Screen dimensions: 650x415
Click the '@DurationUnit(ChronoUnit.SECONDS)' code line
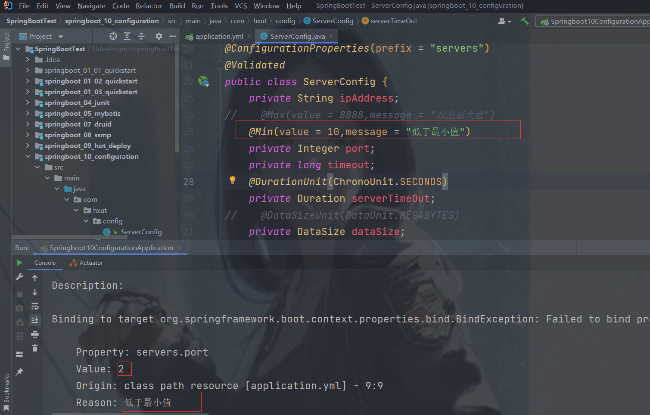(348, 182)
